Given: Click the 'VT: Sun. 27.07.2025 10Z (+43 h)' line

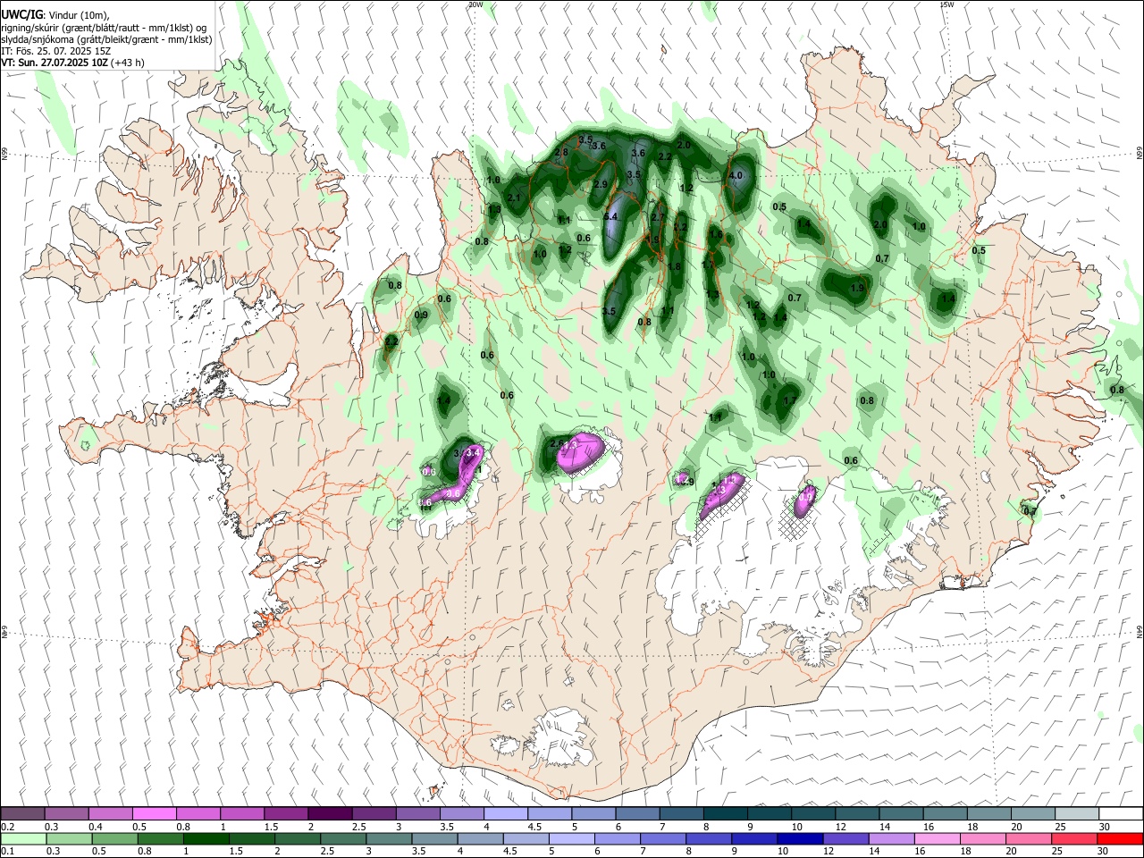Looking at the screenshot, I should click(72, 63).
